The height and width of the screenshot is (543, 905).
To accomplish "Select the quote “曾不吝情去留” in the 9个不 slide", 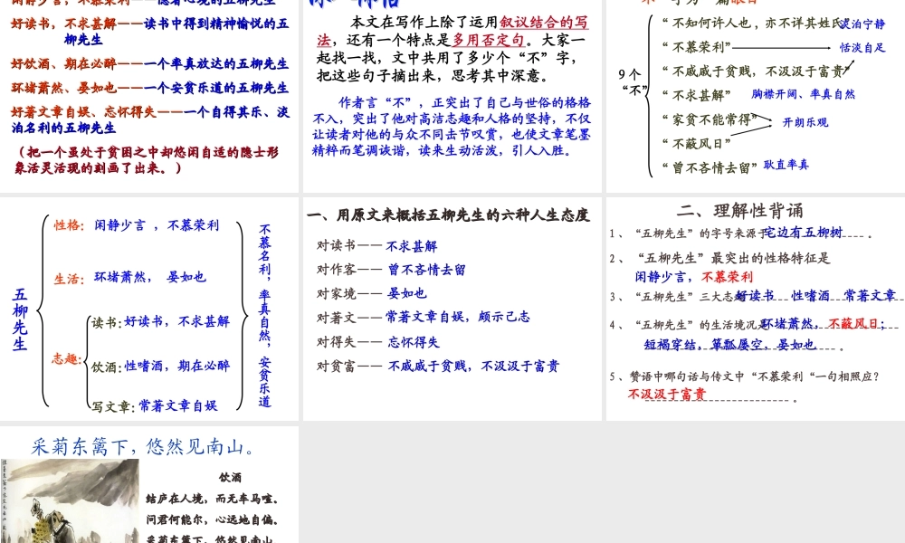I will tap(710, 168).
